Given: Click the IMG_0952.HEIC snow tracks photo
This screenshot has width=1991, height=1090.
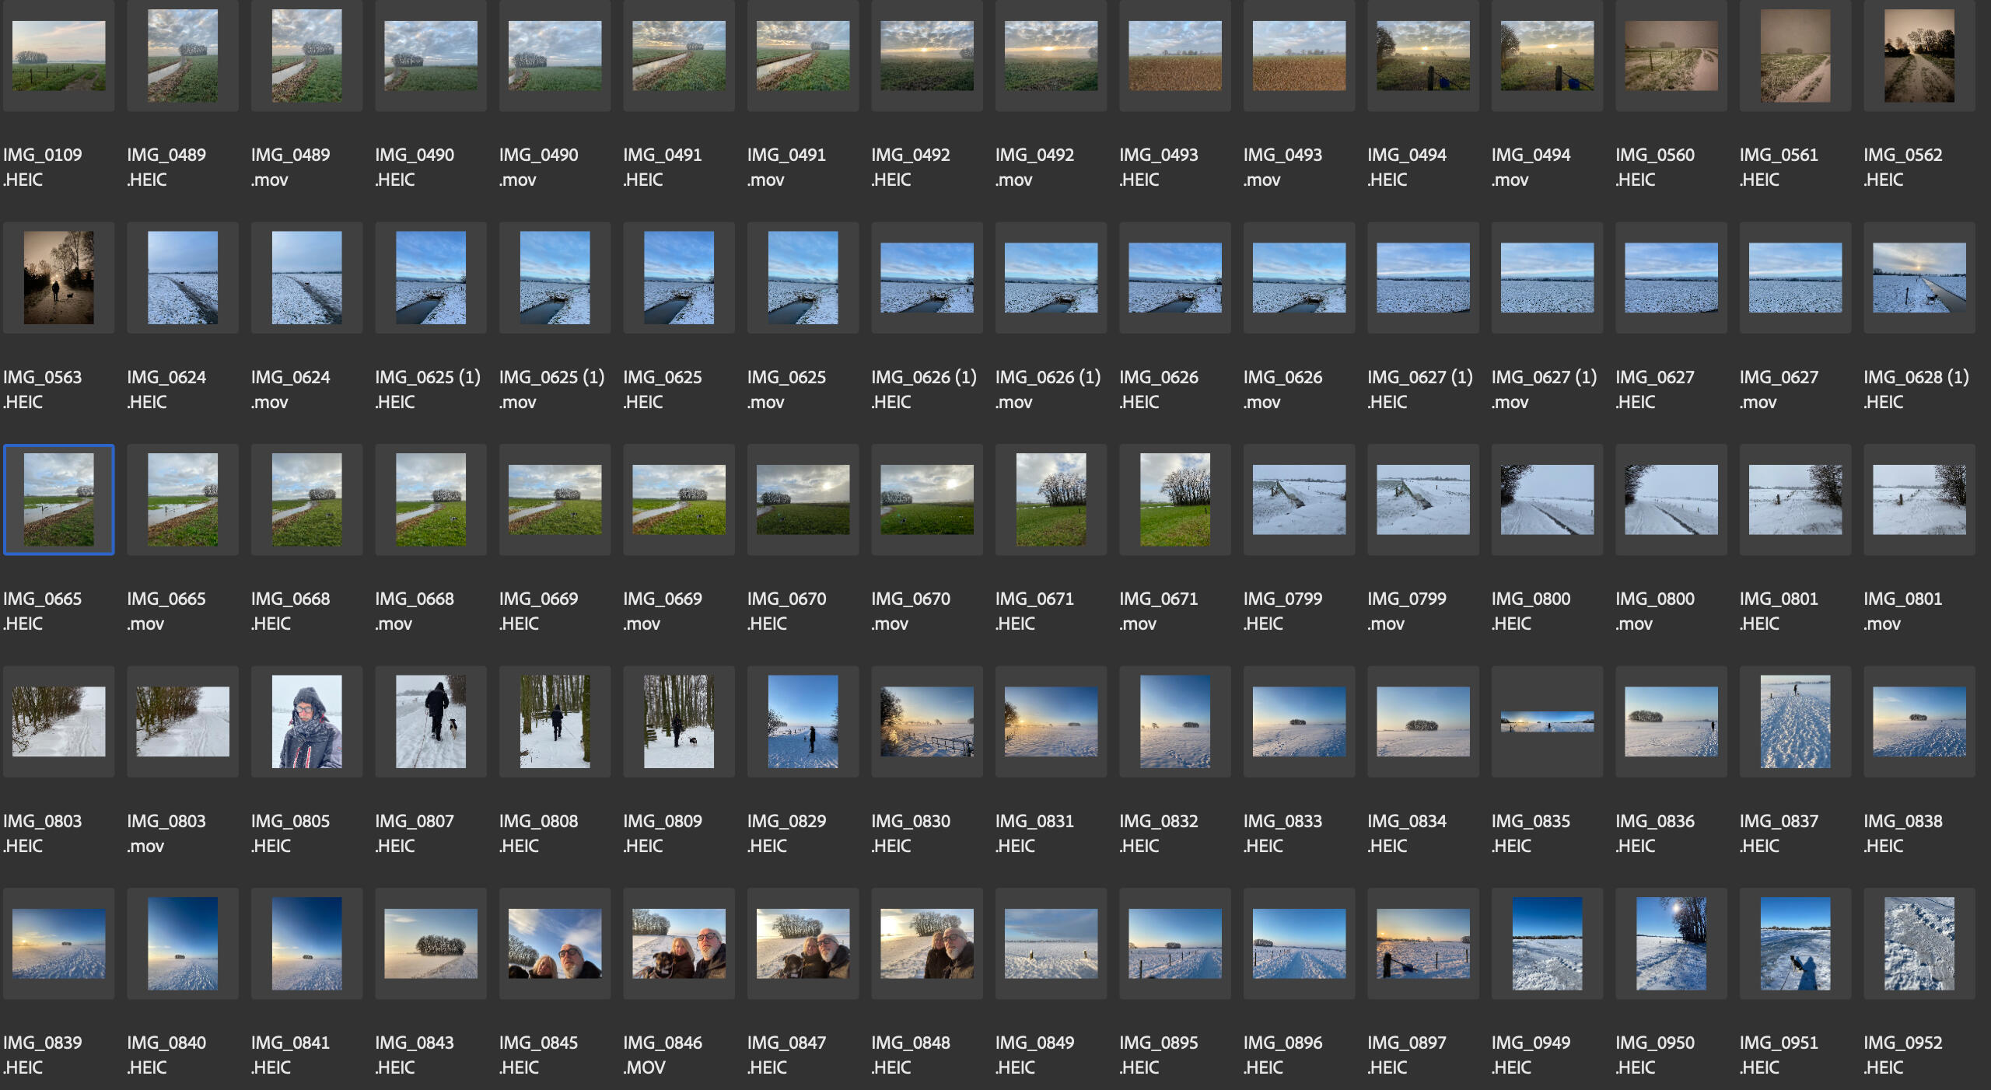Looking at the screenshot, I should click(x=1918, y=943).
